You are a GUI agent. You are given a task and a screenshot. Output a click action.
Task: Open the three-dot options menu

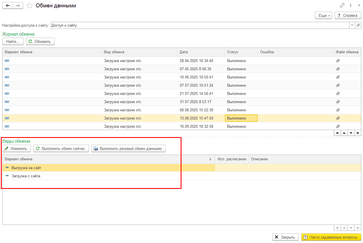click(x=351, y=5)
